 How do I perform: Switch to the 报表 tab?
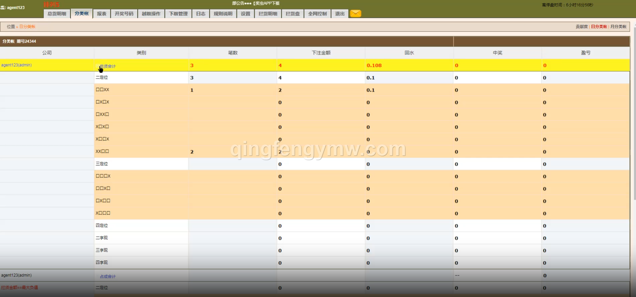(102, 14)
